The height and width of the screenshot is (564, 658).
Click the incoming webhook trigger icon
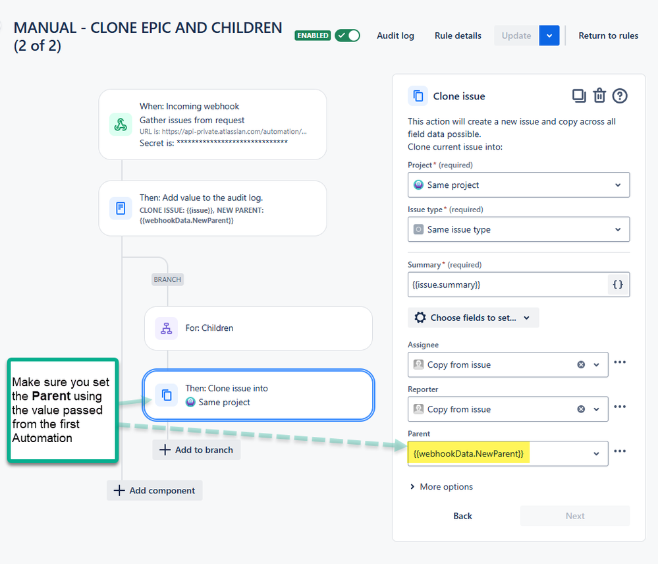click(121, 125)
